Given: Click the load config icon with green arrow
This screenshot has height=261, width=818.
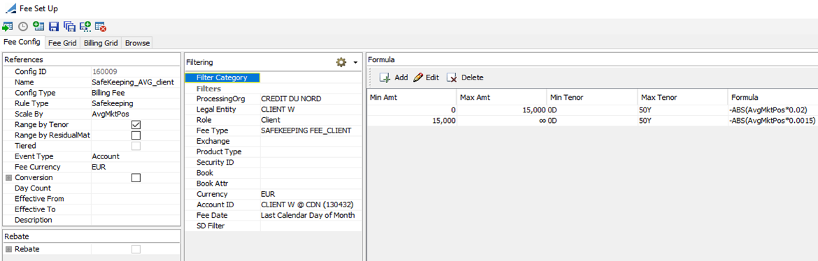Looking at the screenshot, I should (7, 26).
